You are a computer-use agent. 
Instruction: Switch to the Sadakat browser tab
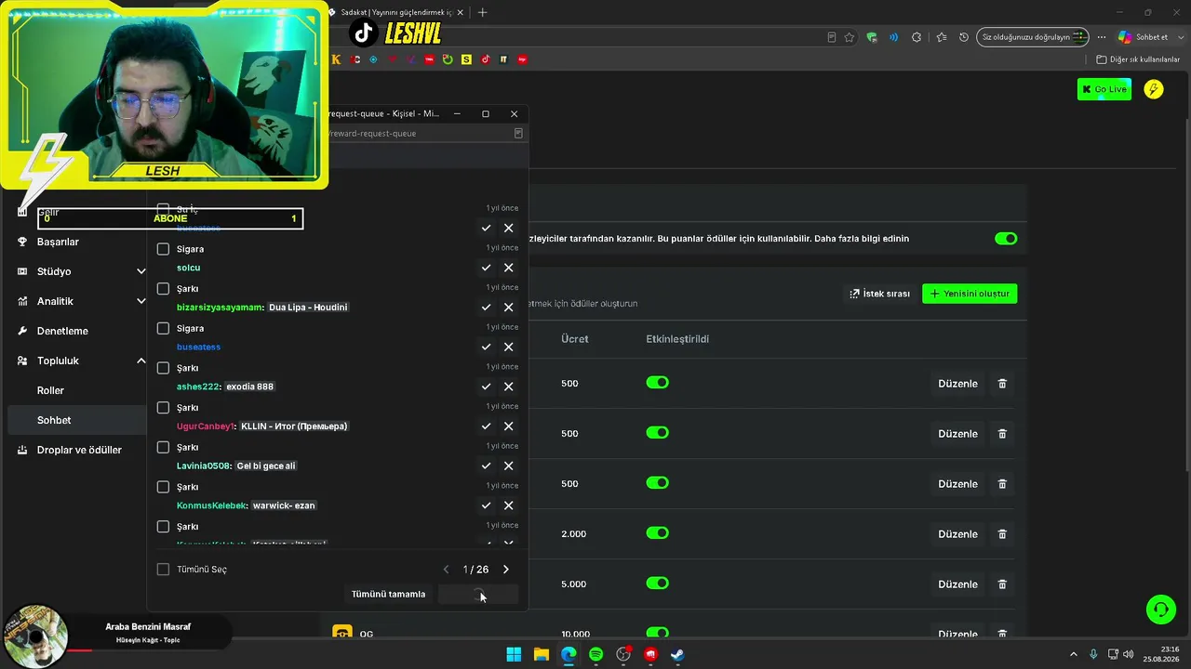[395, 12]
